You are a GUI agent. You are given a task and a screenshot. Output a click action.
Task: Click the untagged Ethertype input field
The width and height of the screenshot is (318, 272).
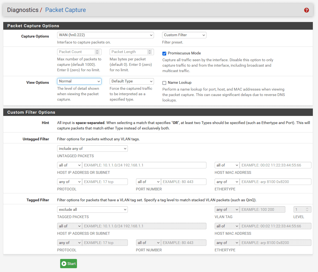(x=275, y=182)
